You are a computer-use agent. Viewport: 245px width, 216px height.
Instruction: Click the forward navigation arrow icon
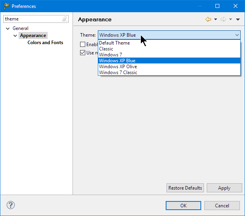pos(223,19)
